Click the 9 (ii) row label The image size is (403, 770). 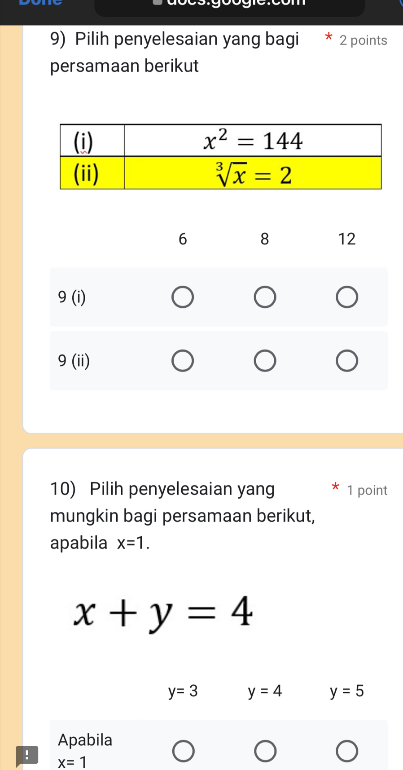74,360
